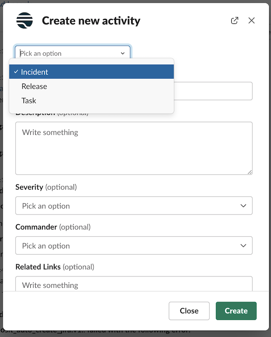Expand the Commander 'Pick an option' dropdown
271x337 pixels.
pos(134,246)
